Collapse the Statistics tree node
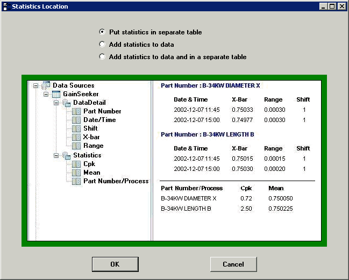The image size is (349, 280). pos(56,155)
